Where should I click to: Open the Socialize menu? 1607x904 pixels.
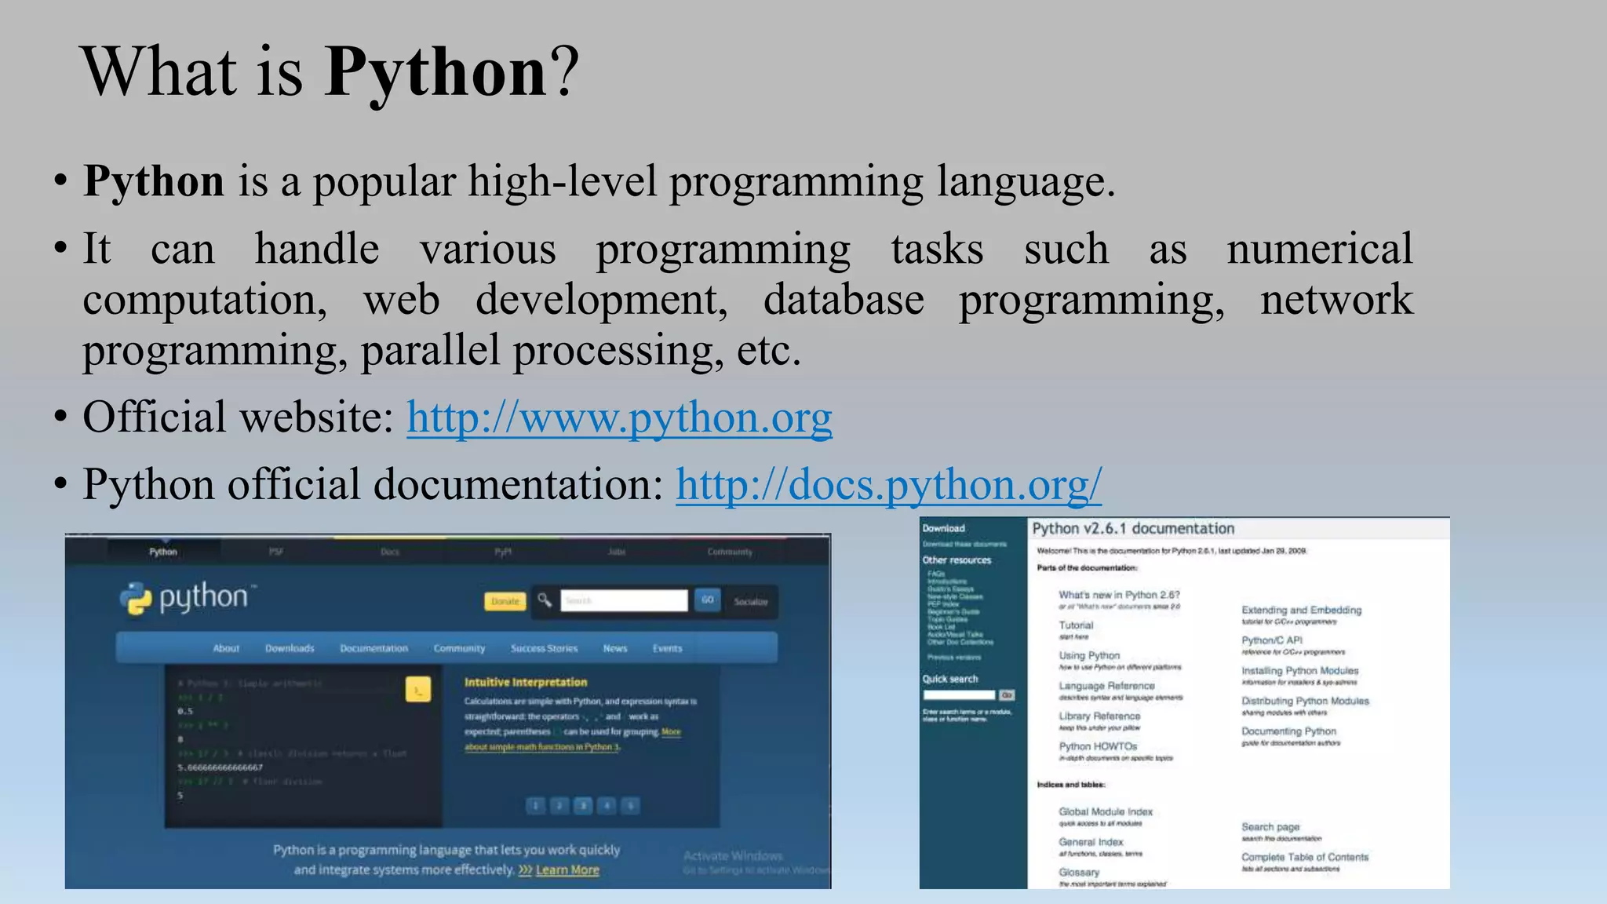pos(750,601)
